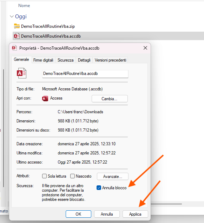
Task: Click the Access app icon next to Apri con
Action: coord(45,98)
